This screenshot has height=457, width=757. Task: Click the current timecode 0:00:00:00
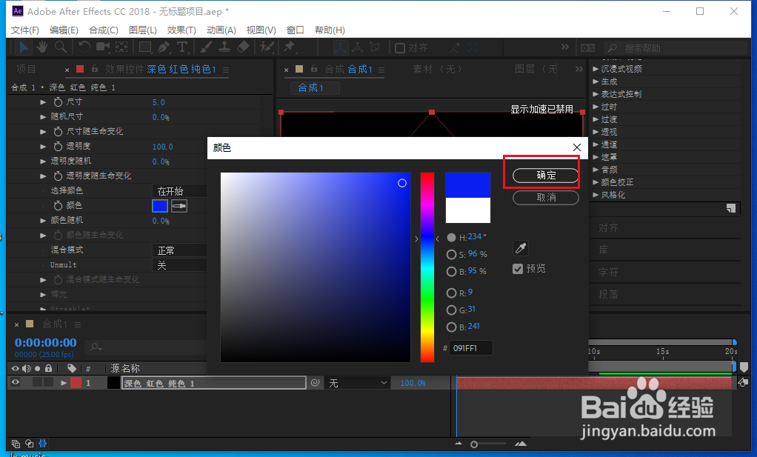coord(45,343)
